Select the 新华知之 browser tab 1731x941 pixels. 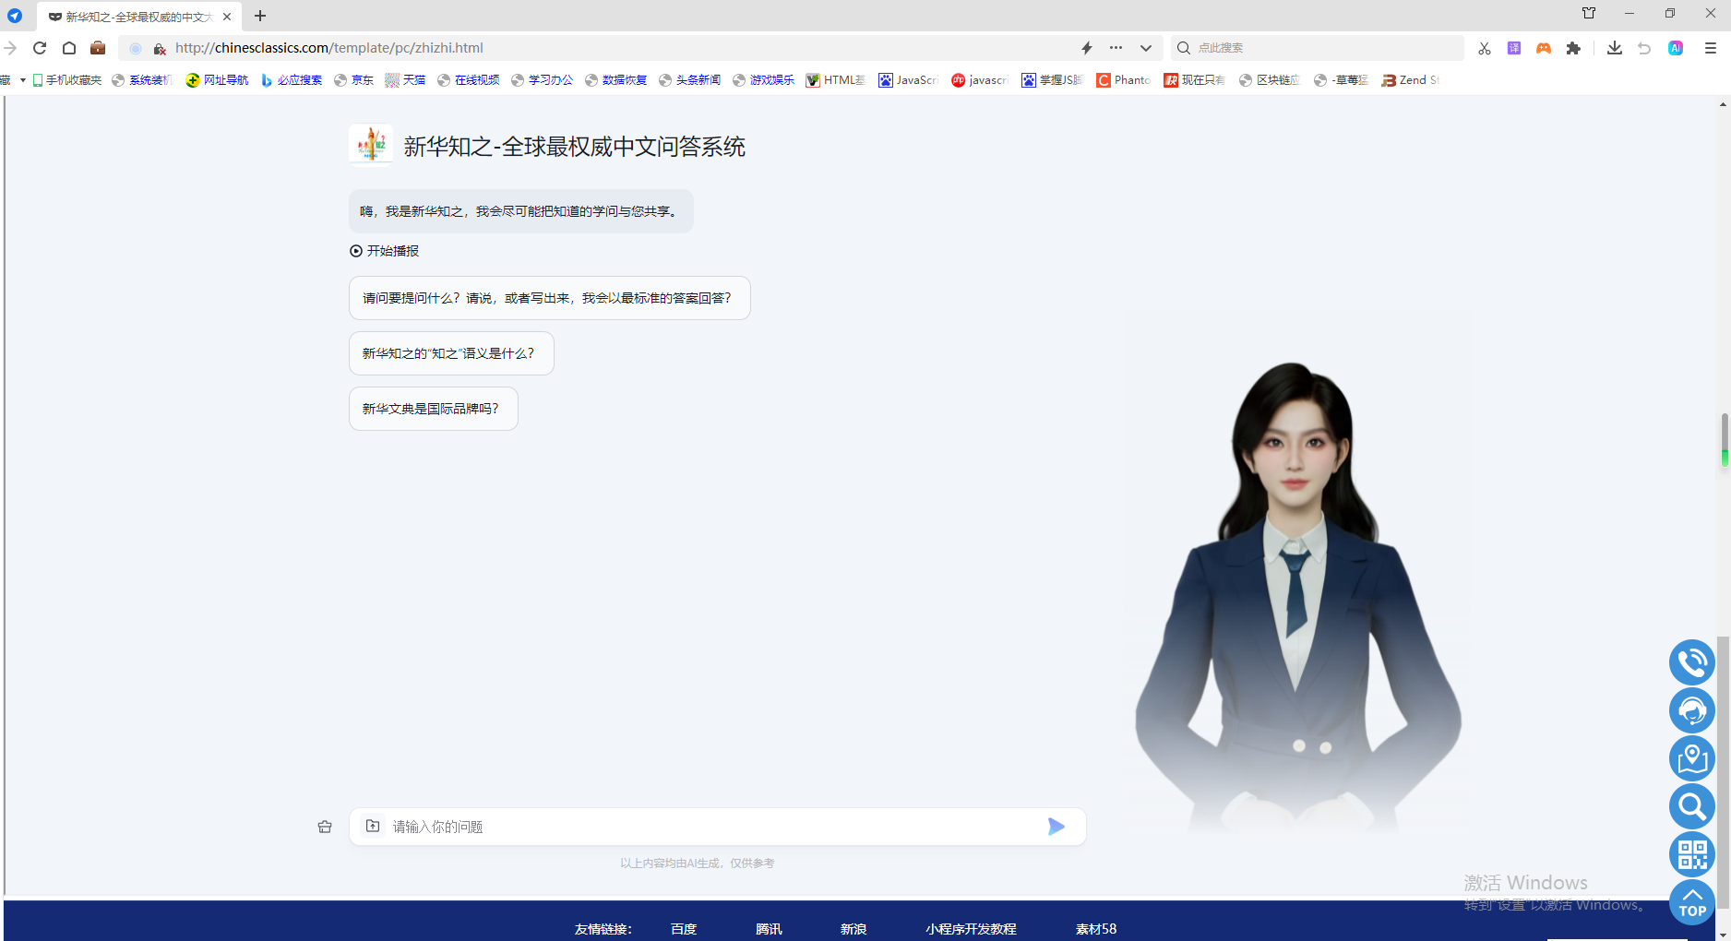[x=138, y=17]
